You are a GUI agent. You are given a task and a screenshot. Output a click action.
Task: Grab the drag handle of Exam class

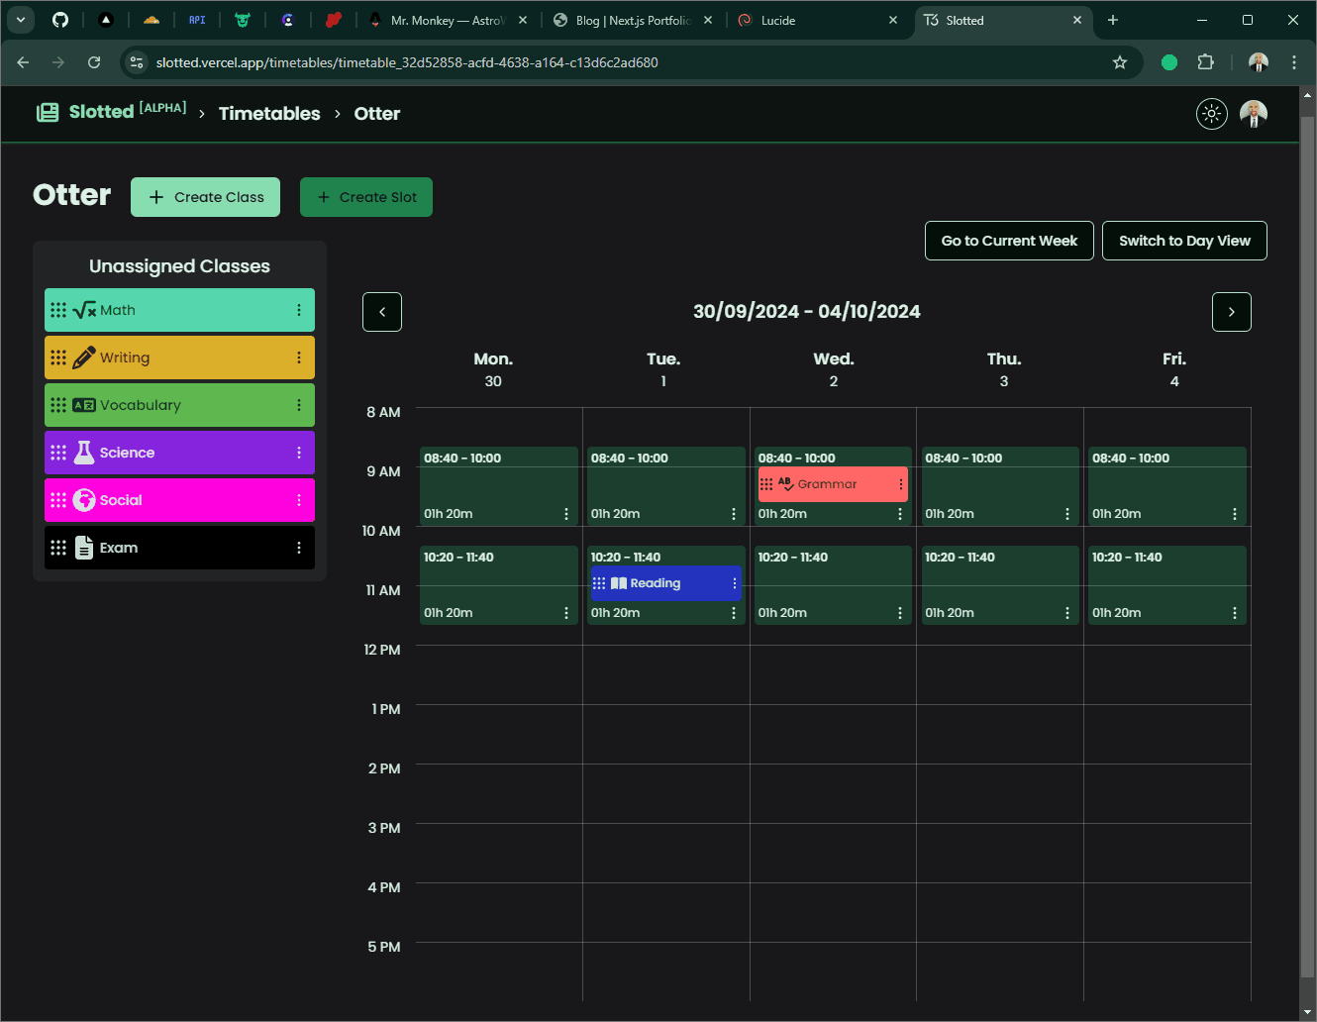58,548
